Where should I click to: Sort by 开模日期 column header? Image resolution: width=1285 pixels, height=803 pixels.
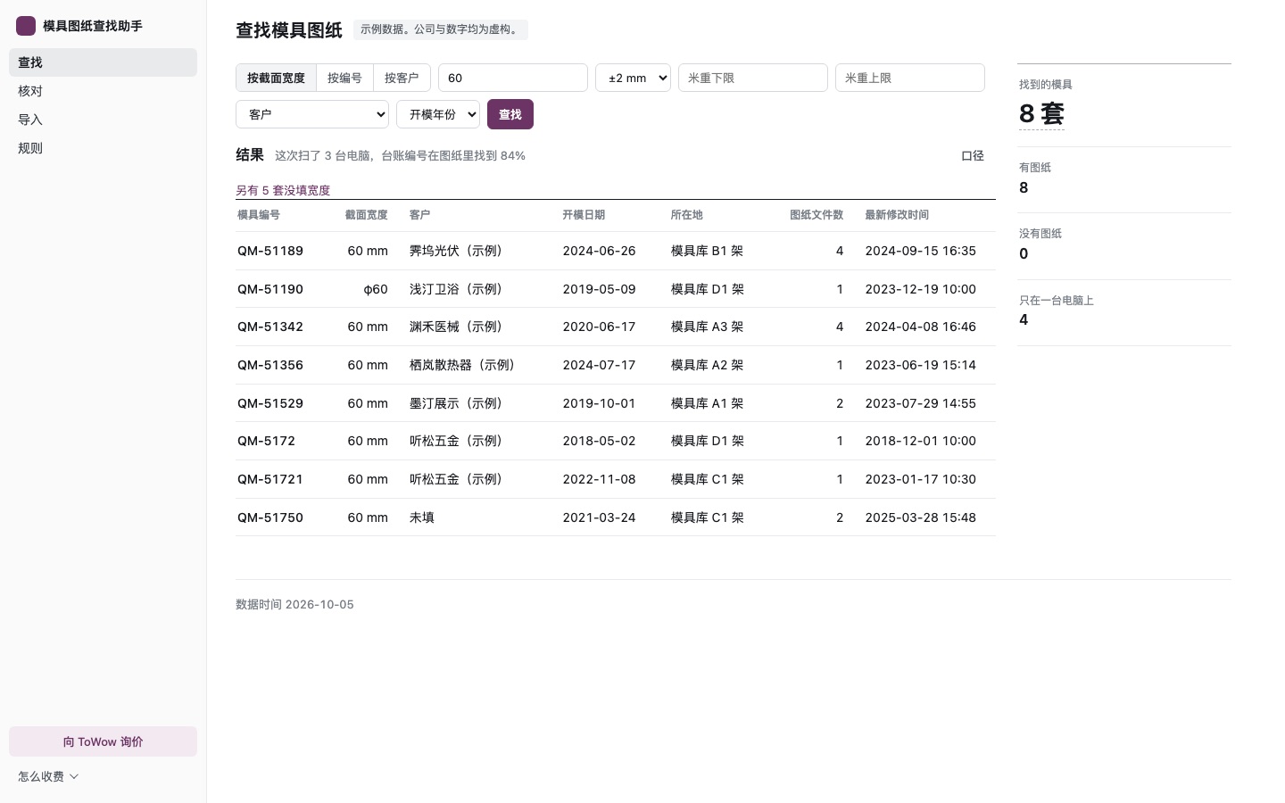pos(584,215)
